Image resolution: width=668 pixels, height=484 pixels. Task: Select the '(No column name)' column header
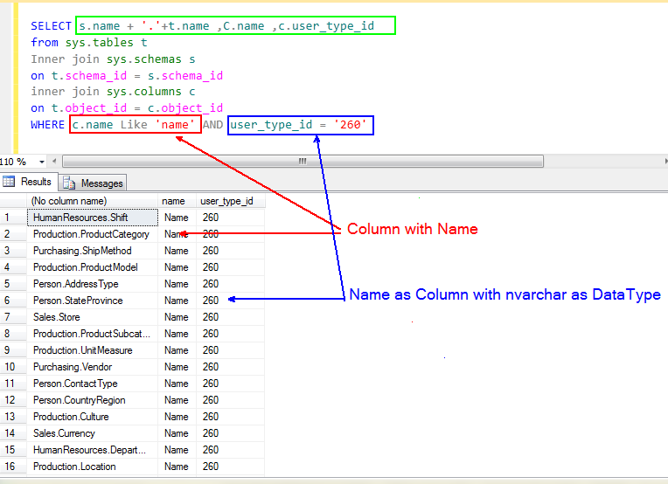coord(93,201)
